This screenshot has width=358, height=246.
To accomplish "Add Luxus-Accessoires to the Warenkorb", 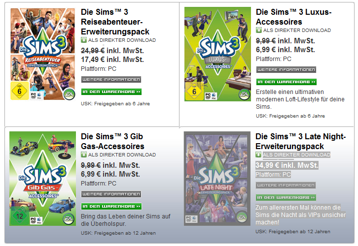I will 286,82.
